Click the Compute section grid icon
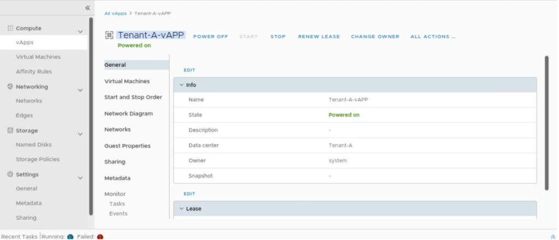The height and width of the screenshot is (240, 559). pos(10,28)
